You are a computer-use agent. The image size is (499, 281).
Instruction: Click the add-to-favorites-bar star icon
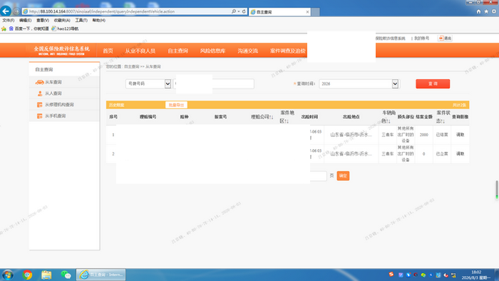pyautogui.click(x=4, y=29)
